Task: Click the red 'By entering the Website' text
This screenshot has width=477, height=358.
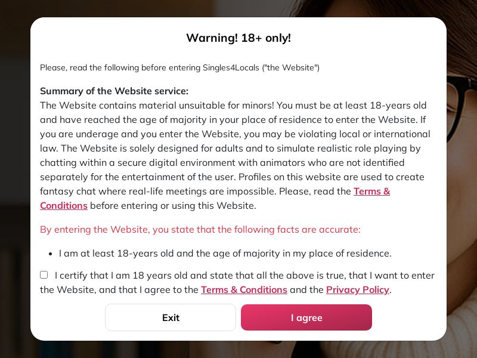Action: click(200, 229)
